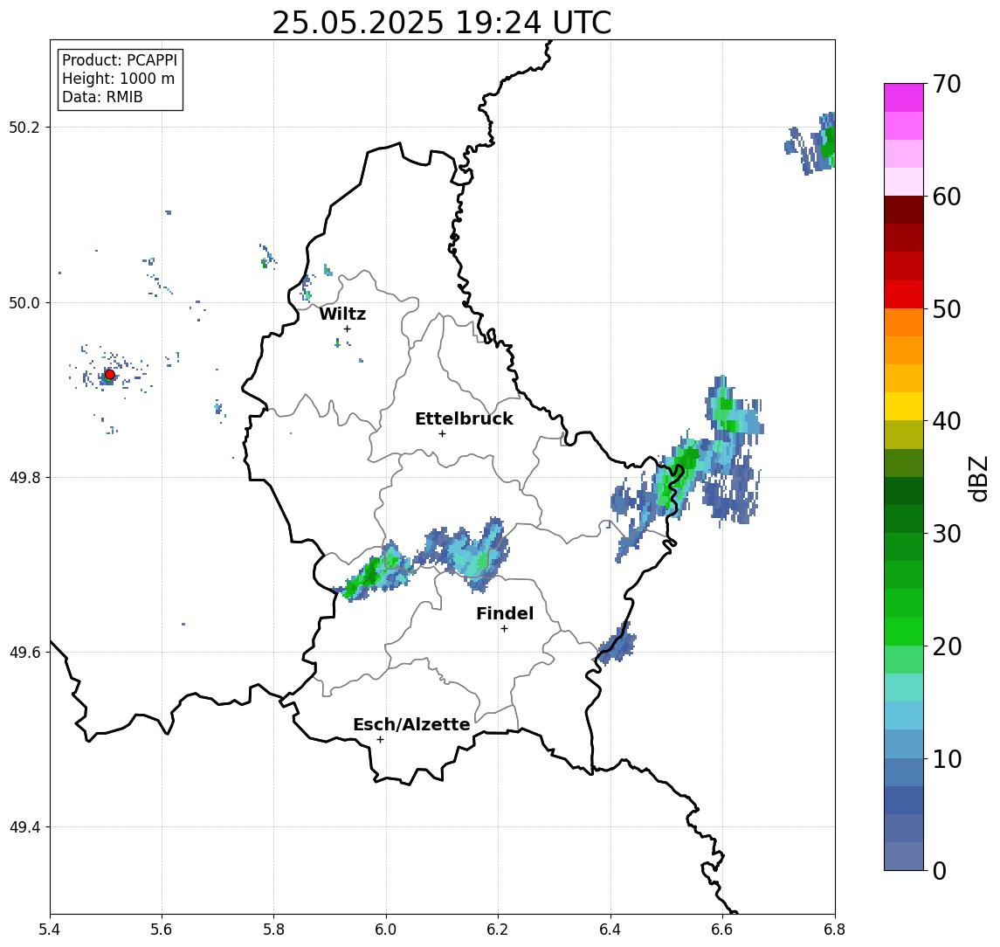Click the Data: RMIB line

click(x=102, y=97)
